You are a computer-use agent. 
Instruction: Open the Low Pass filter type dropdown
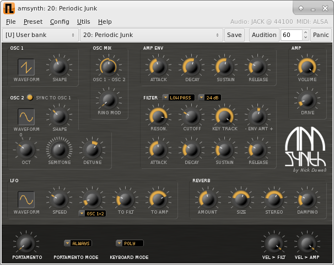click(x=178, y=98)
